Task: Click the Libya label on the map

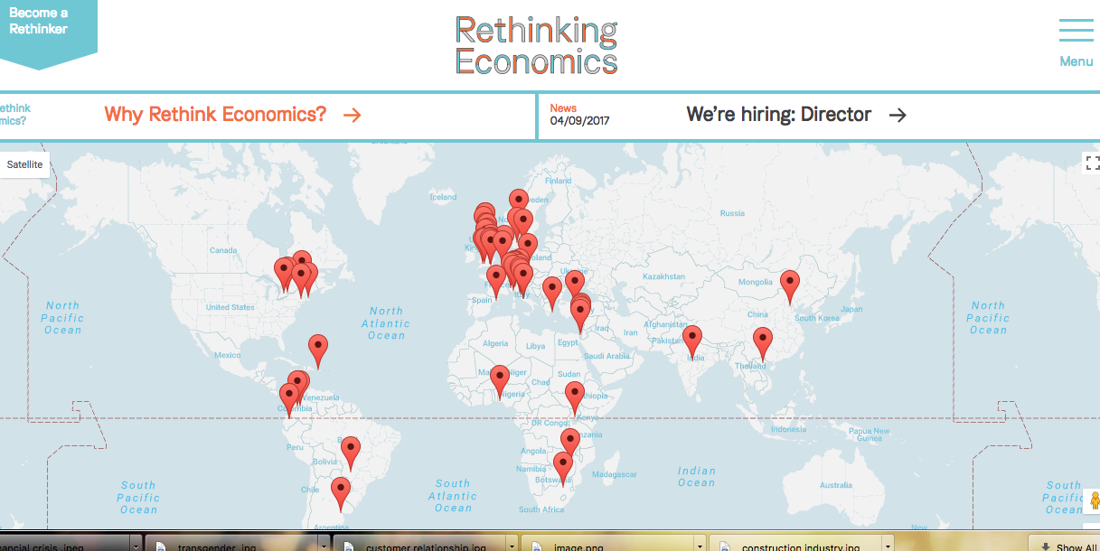Action: coord(536,346)
